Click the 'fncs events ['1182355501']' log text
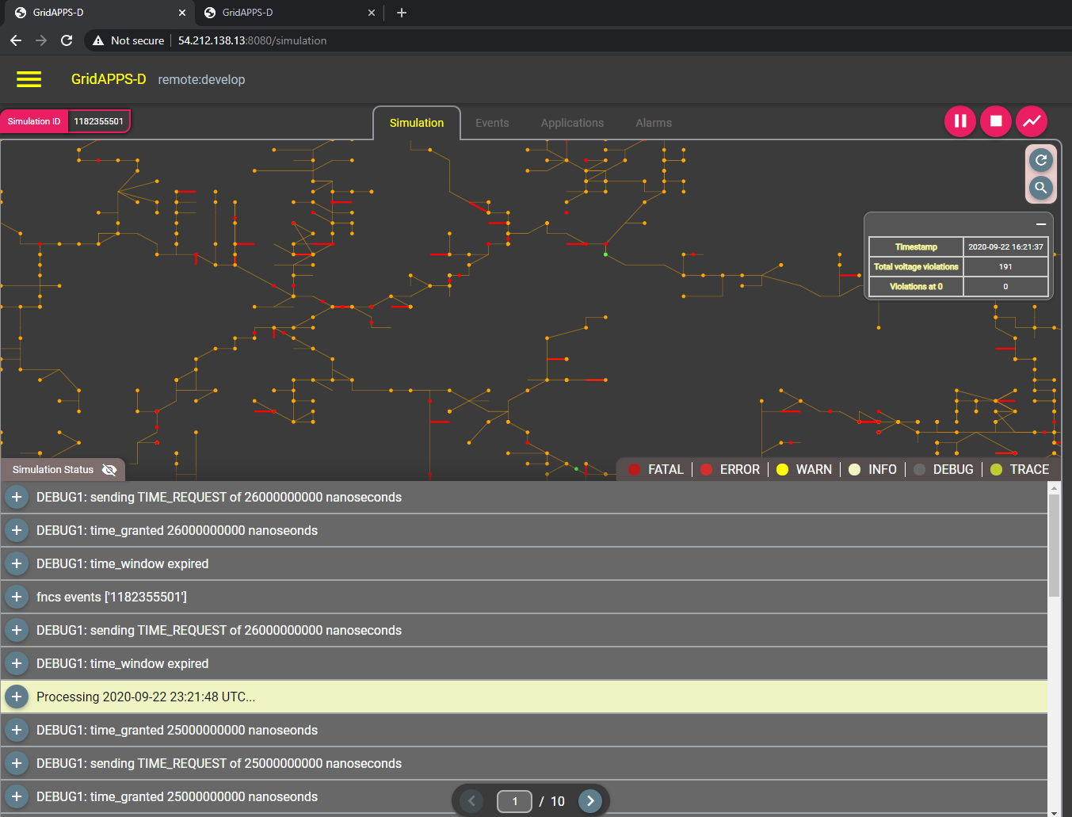Viewport: 1072px width, 817px height. tap(112, 597)
